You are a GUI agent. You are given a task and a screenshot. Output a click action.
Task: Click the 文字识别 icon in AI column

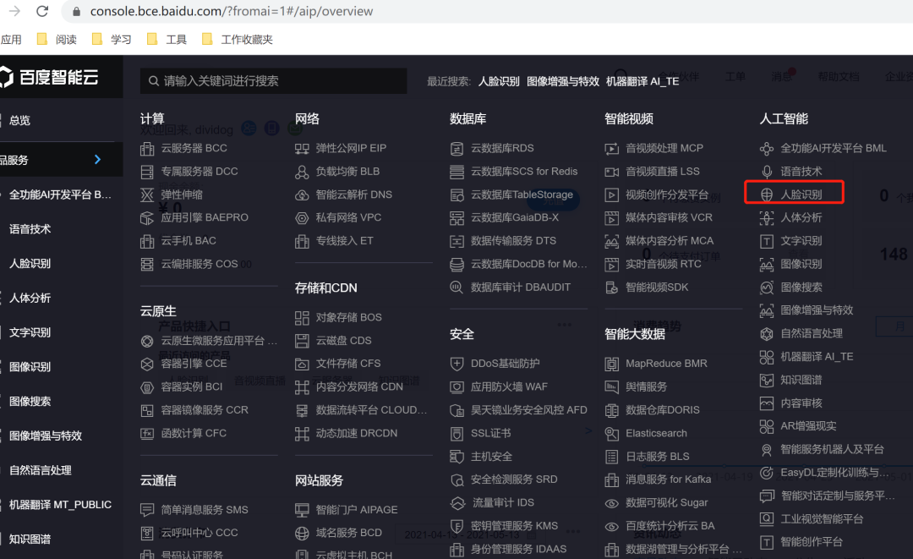point(767,241)
